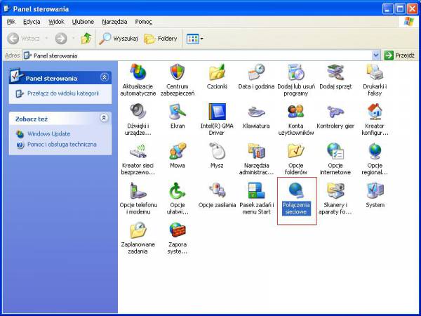Open Dodaj lub usuń programy
This screenshot has height=316, width=421.
click(x=295, y=72)
